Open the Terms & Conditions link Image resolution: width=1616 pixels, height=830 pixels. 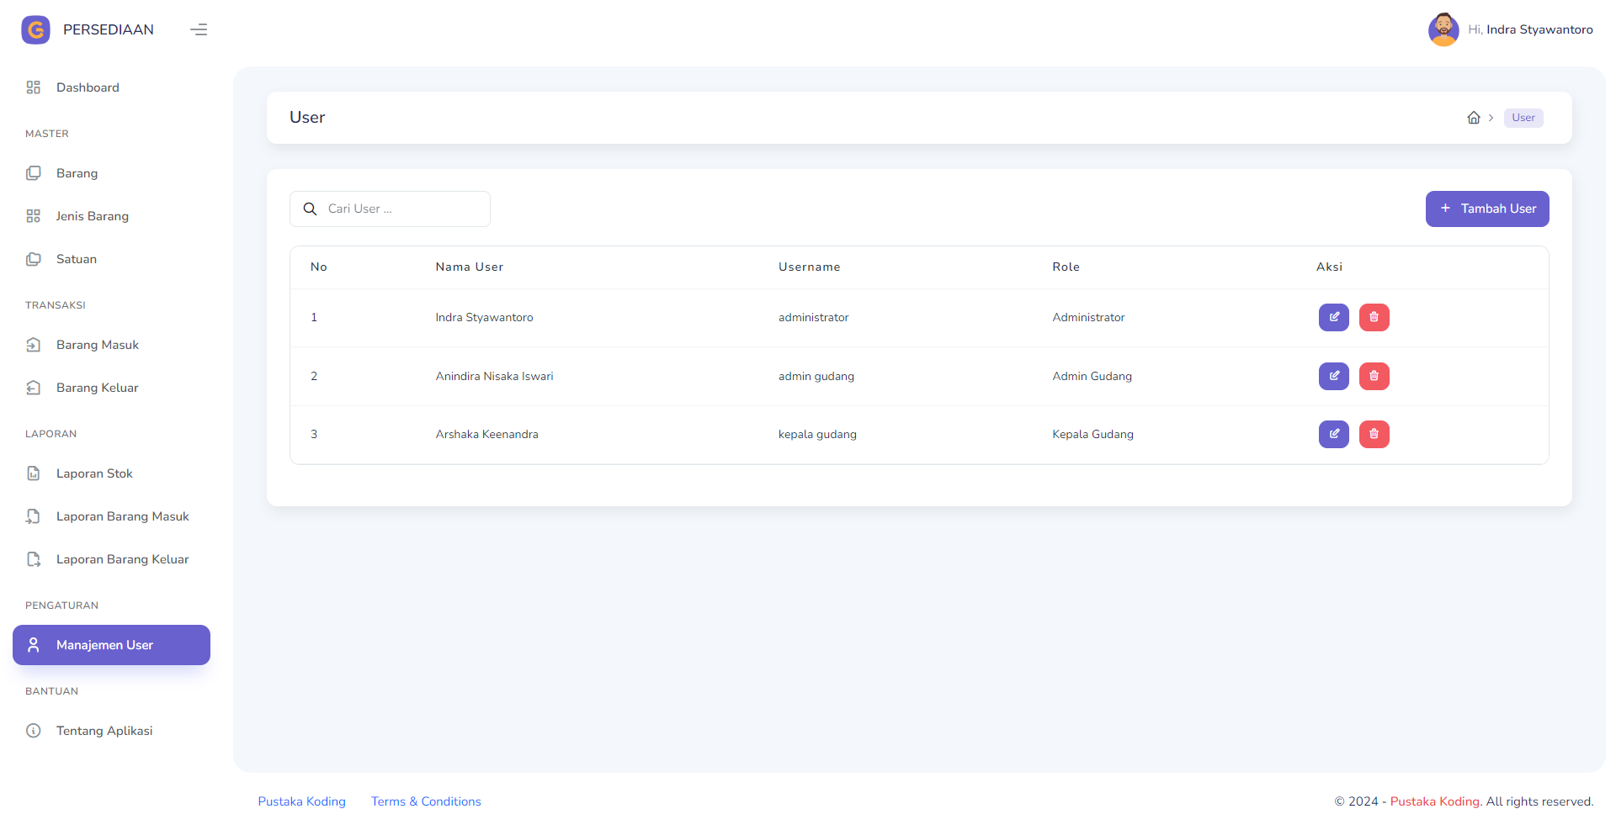tap(426, 801)
